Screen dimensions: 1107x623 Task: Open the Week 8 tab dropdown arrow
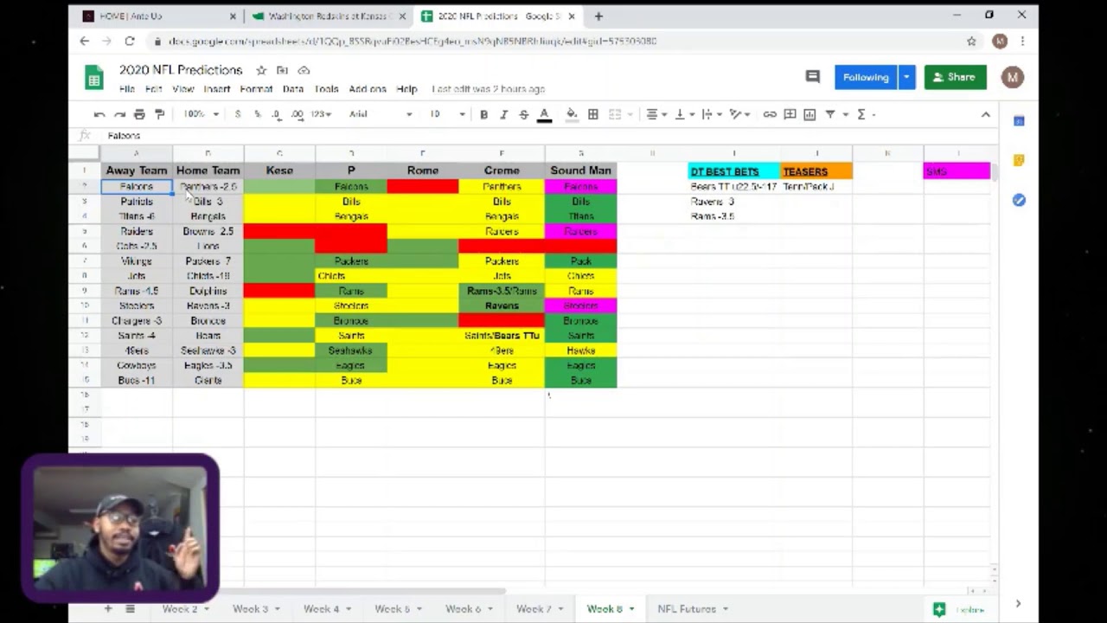click(x=632, y=609)
